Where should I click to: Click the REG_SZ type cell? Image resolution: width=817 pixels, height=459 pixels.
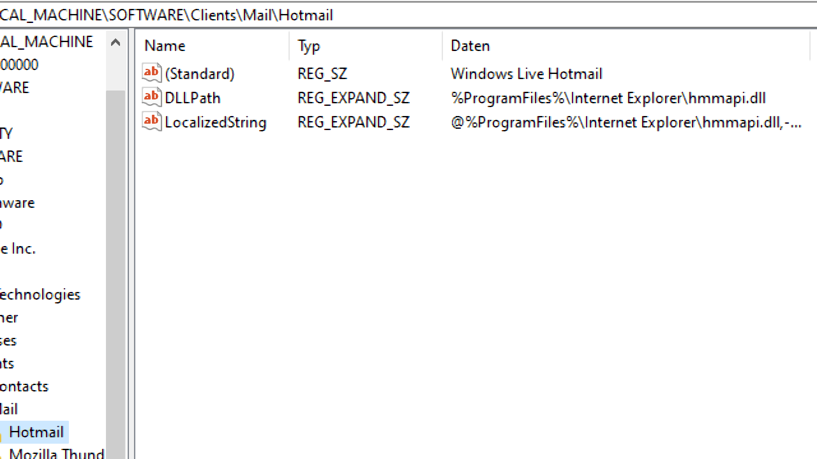click(x=322, y=74)
